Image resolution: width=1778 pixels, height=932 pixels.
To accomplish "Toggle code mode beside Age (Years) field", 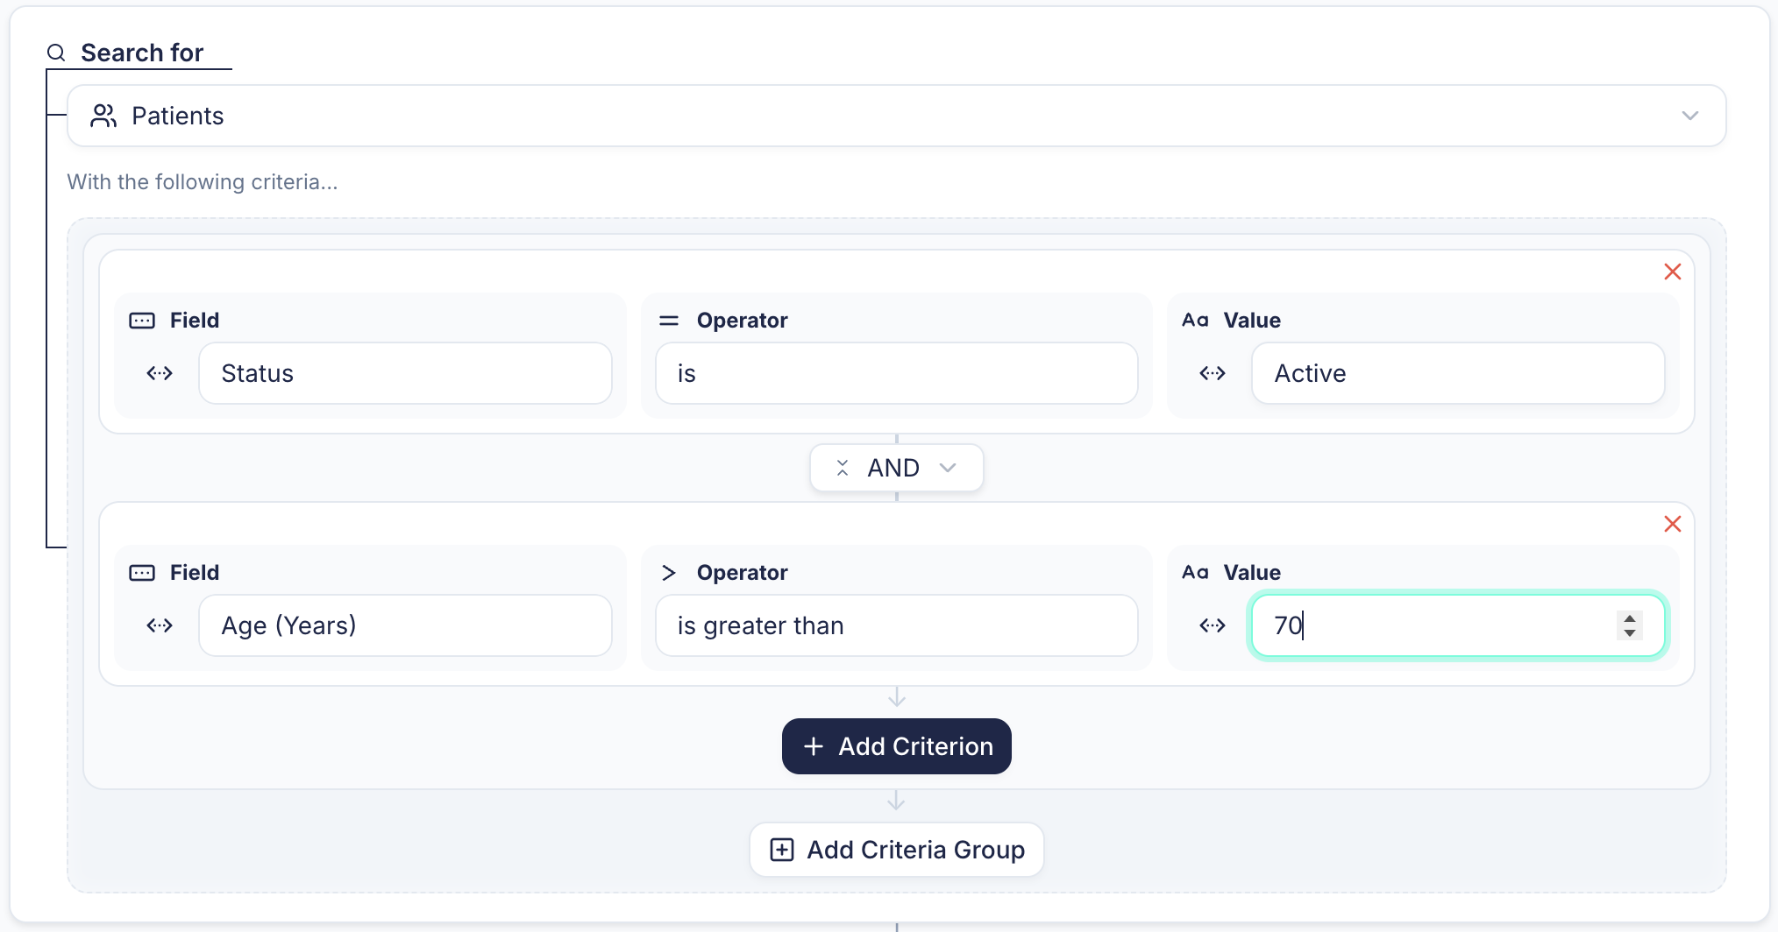I will (x=160, y=625).
